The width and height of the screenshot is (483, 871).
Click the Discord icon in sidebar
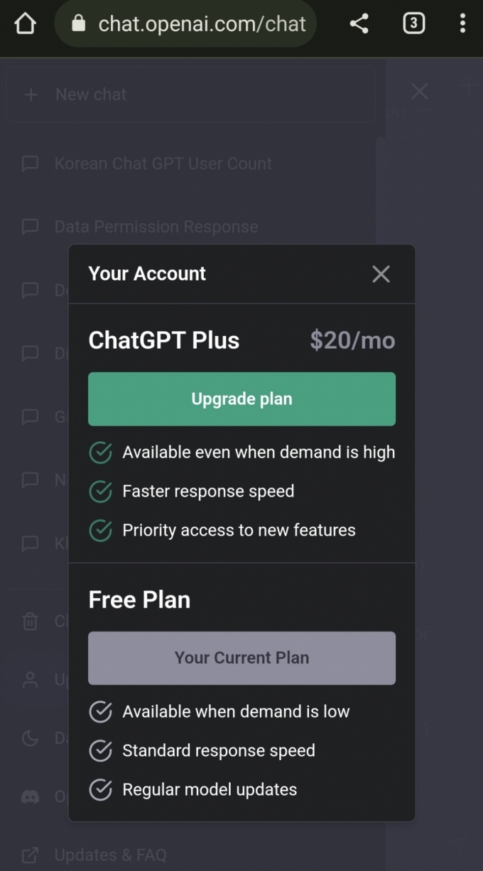30,797
